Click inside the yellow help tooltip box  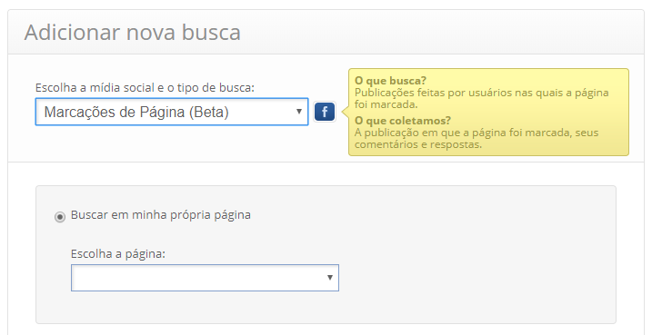[x=488, y=112]
